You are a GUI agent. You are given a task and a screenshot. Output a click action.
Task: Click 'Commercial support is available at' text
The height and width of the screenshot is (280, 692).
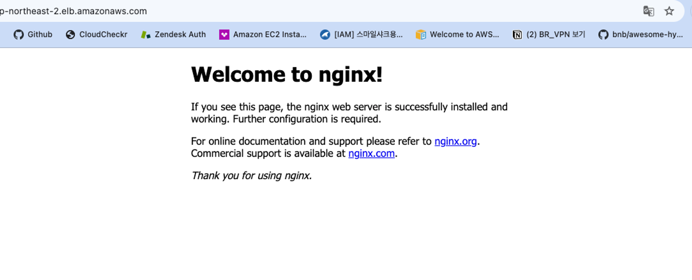click(x=268, y=154)
